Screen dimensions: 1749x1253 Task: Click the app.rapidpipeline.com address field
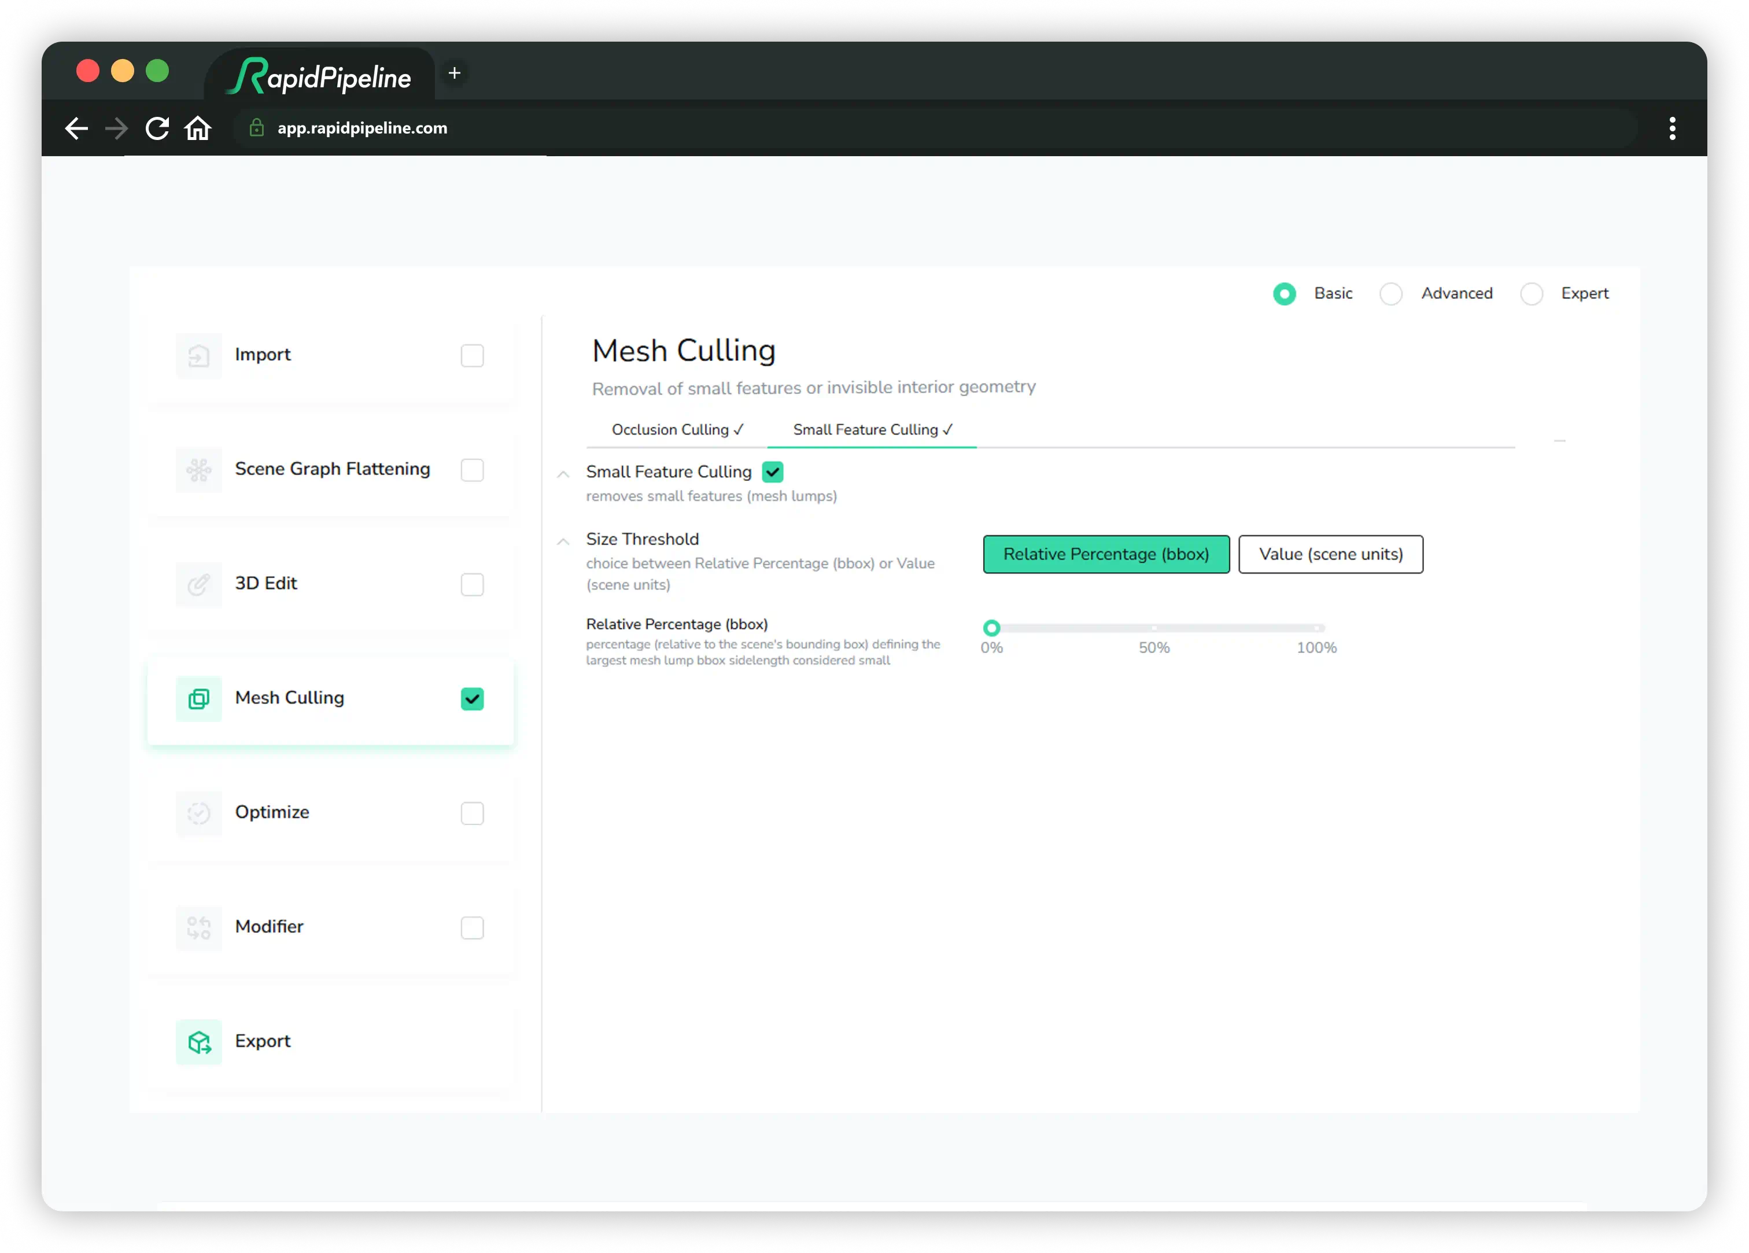(x=935, y=128)
